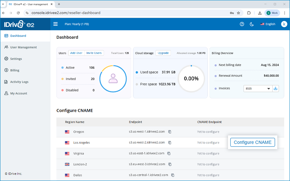This screenshot has height=181, width=290.
Task: Click the London-2 region name
Action: 80,164
